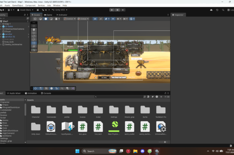Toggle 2D scene view mode
234x155 pixels.
click(95, 19)
